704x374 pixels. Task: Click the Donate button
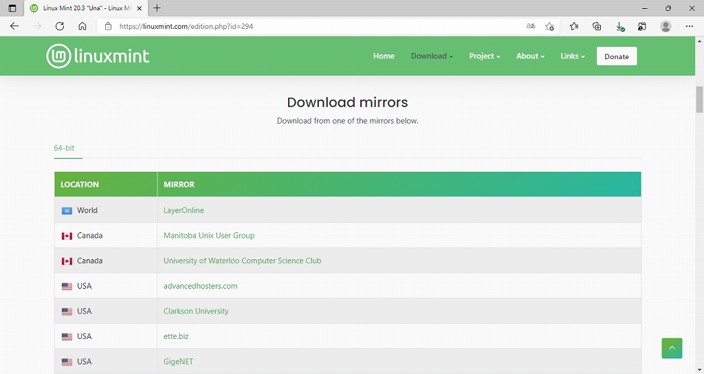click(x=617, y=56)
